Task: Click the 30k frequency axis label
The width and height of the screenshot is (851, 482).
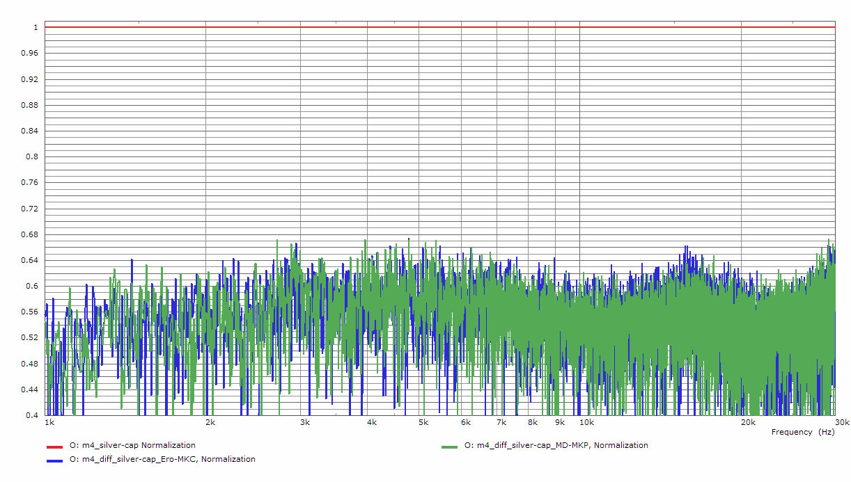Action: [842, 422]
